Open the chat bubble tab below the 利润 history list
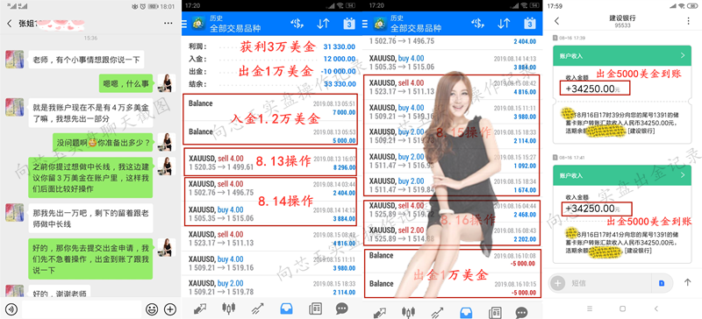Screen dimensions: 702x319 pos(342,308)
